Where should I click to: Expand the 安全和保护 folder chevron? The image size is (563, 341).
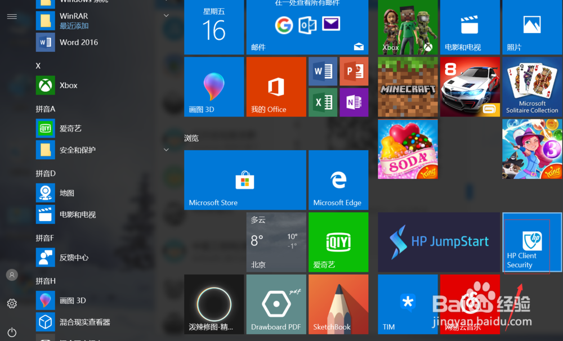(166, 150)
